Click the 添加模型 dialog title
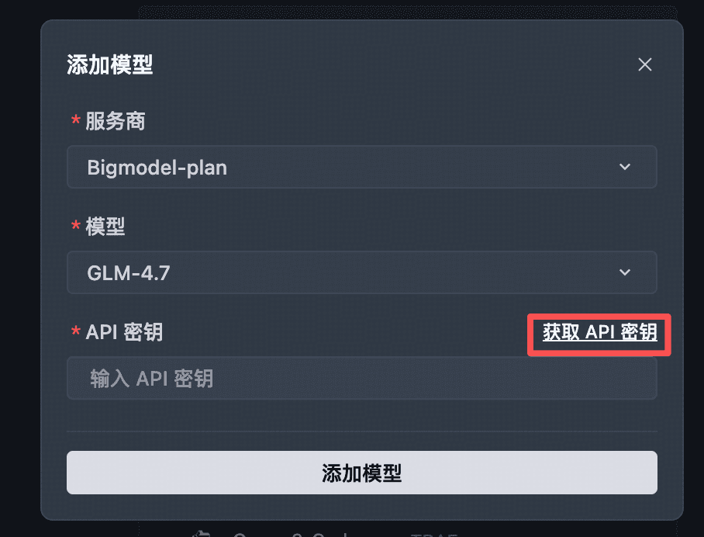This screenshot has width=704, height=537. (x=109, y=66)
